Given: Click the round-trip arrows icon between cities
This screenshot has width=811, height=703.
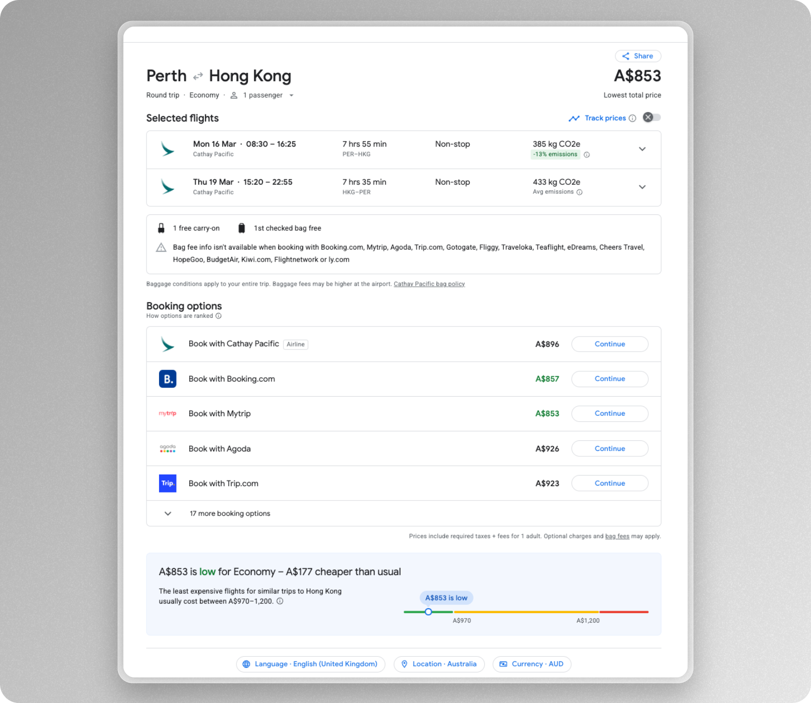Looking at the screenshot, I should (x=198, y=76).
